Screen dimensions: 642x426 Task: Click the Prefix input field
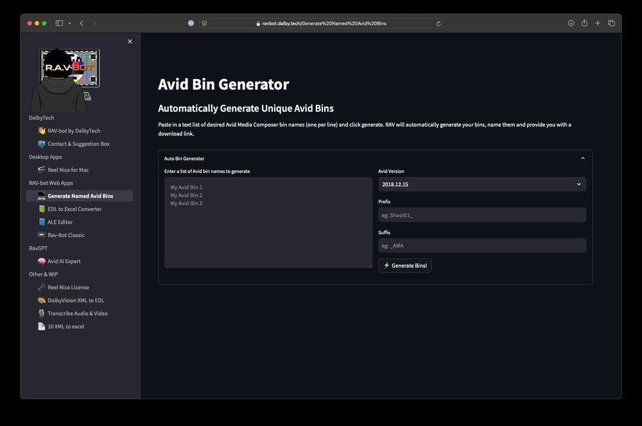tap(481, 215)
